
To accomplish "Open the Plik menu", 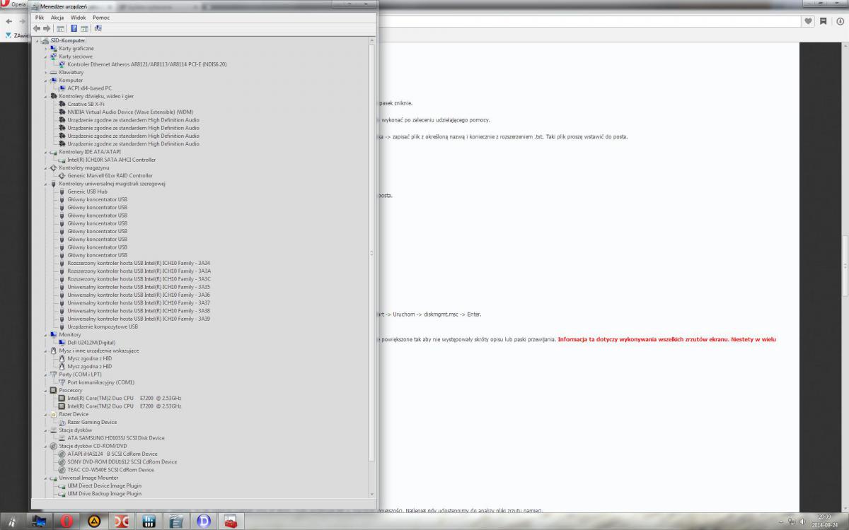I will click(x=40, y=17).
